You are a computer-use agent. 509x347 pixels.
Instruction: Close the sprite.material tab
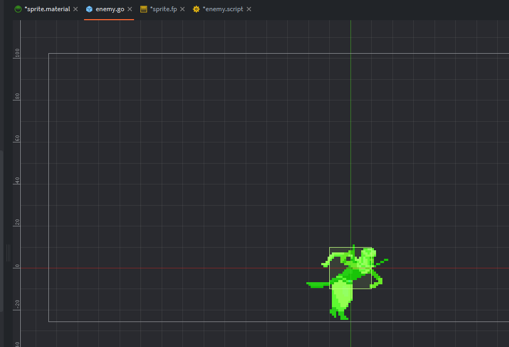coord(76,9)
